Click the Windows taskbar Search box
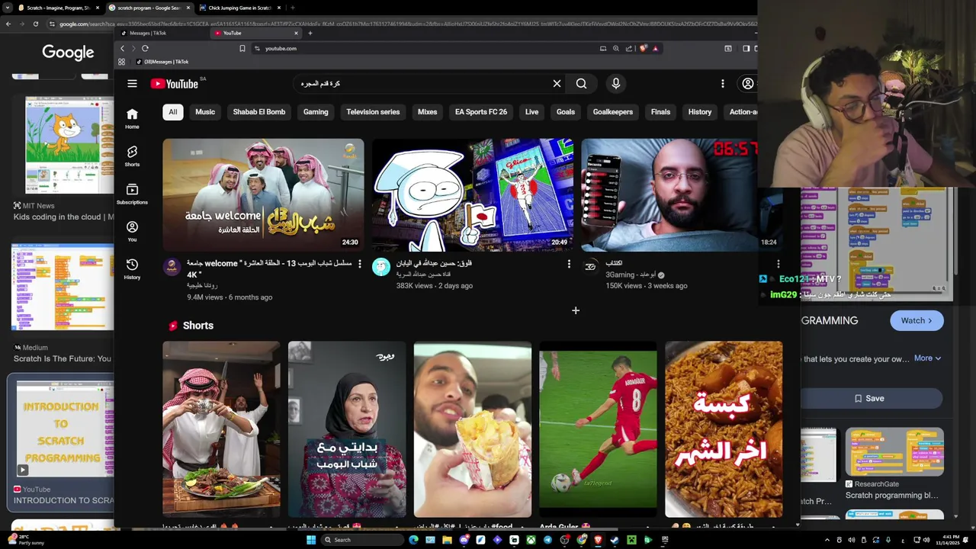Image resolution: width=976 pixels, height=549 pixels. (362, 540)
